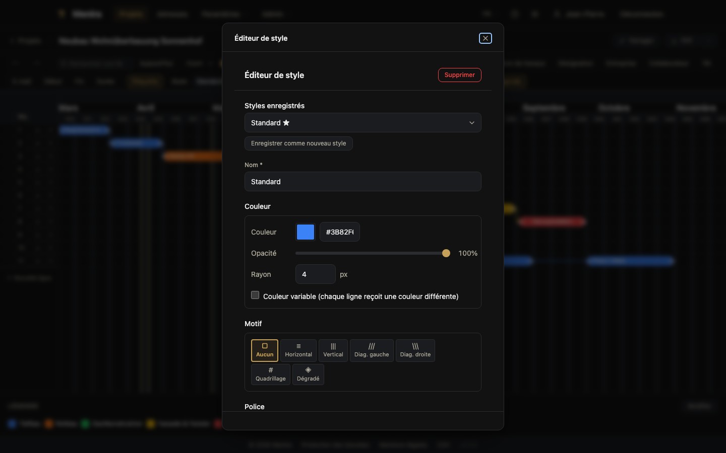
Task: Focus the Rayon value field
Action: tap(315, 274)
